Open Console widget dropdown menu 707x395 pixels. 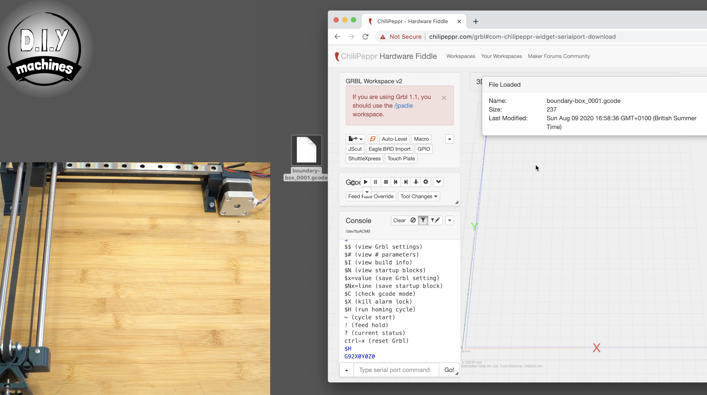450,221
